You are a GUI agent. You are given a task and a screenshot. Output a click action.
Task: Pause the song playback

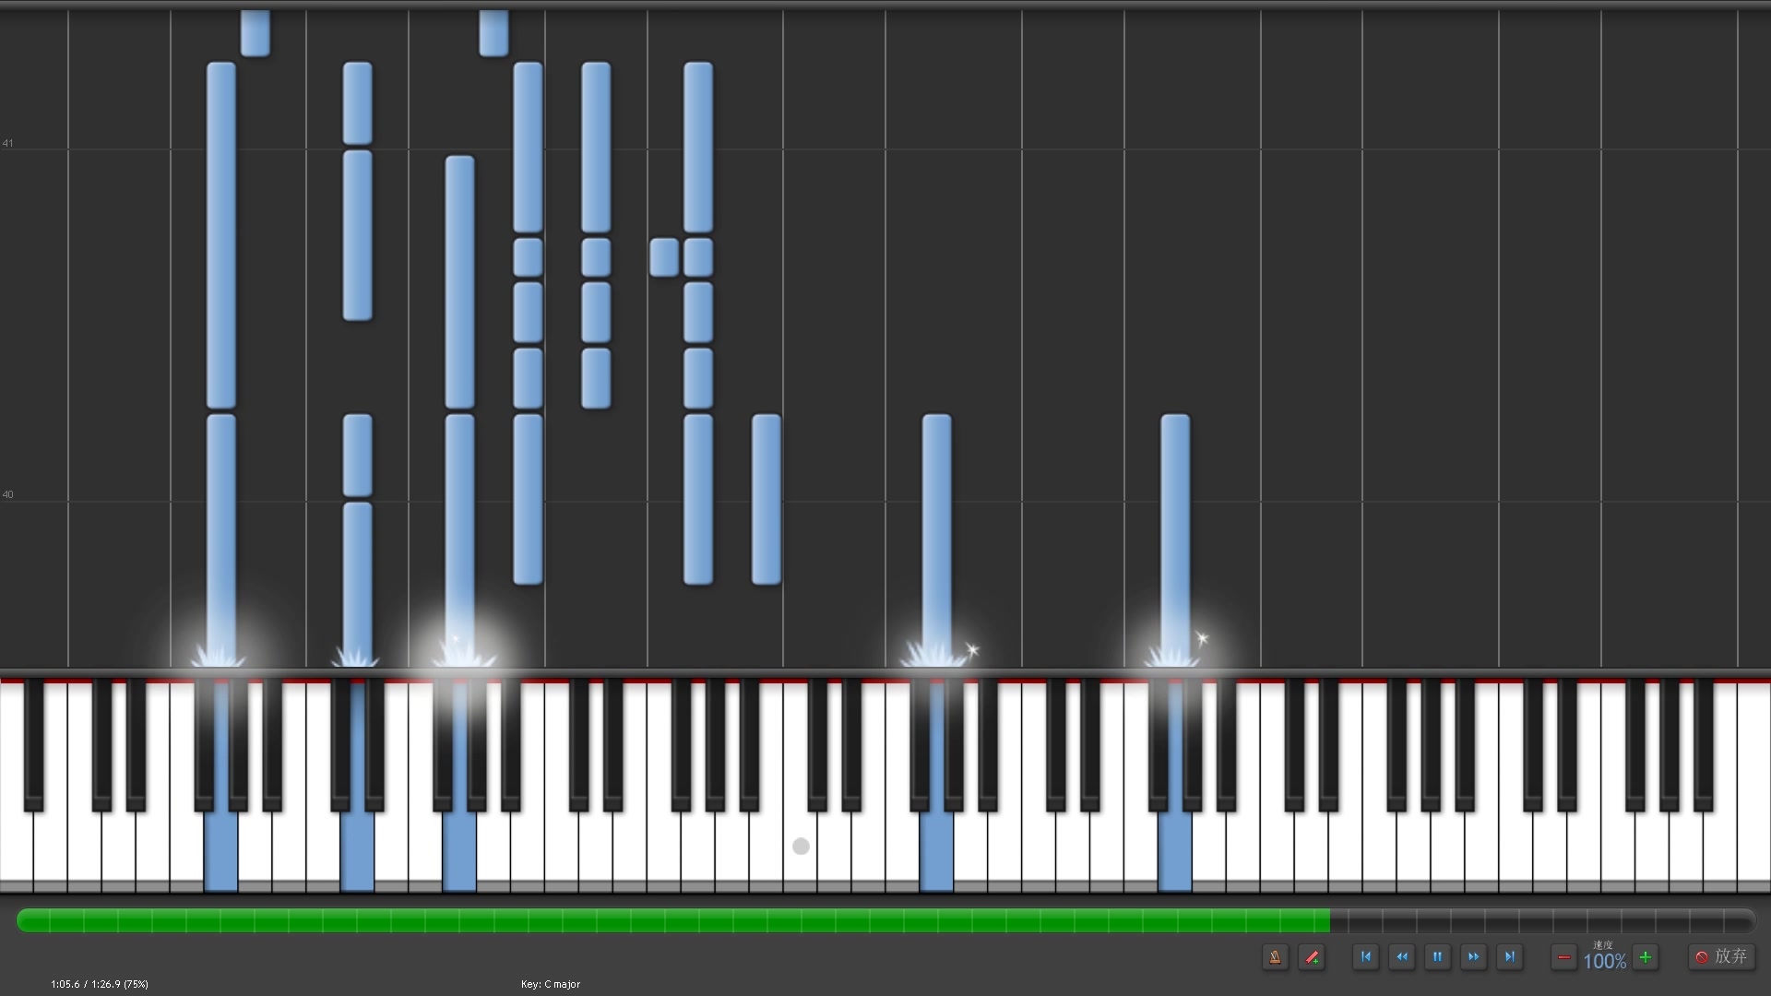1437,957
